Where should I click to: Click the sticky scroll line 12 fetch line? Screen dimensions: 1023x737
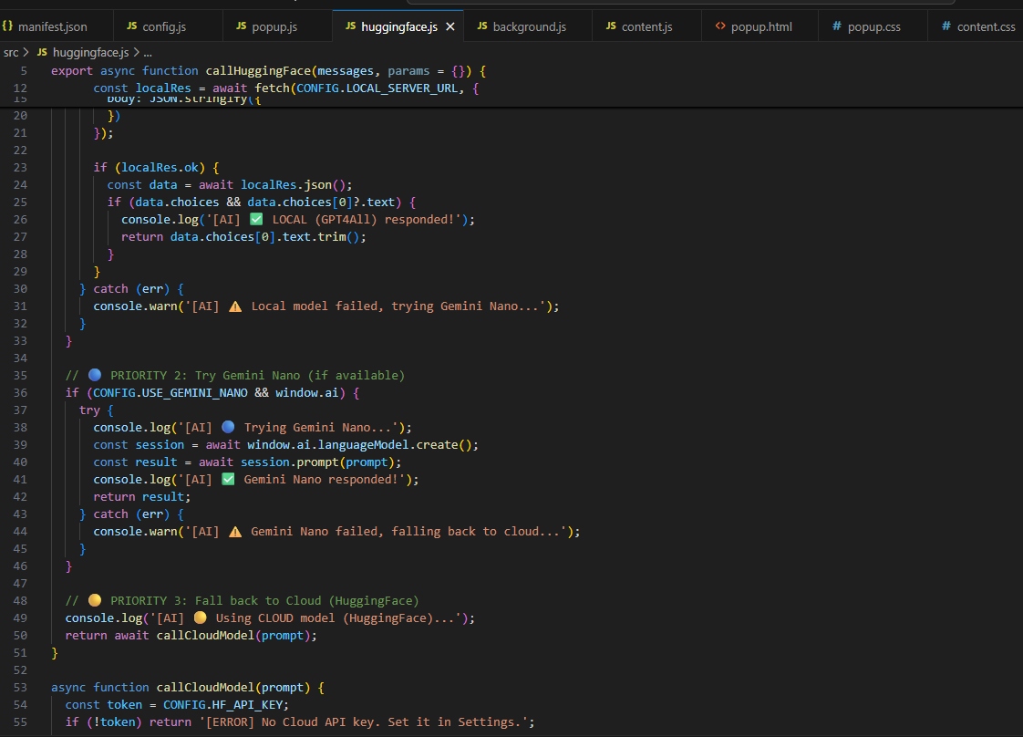click(x=285, y=88)
